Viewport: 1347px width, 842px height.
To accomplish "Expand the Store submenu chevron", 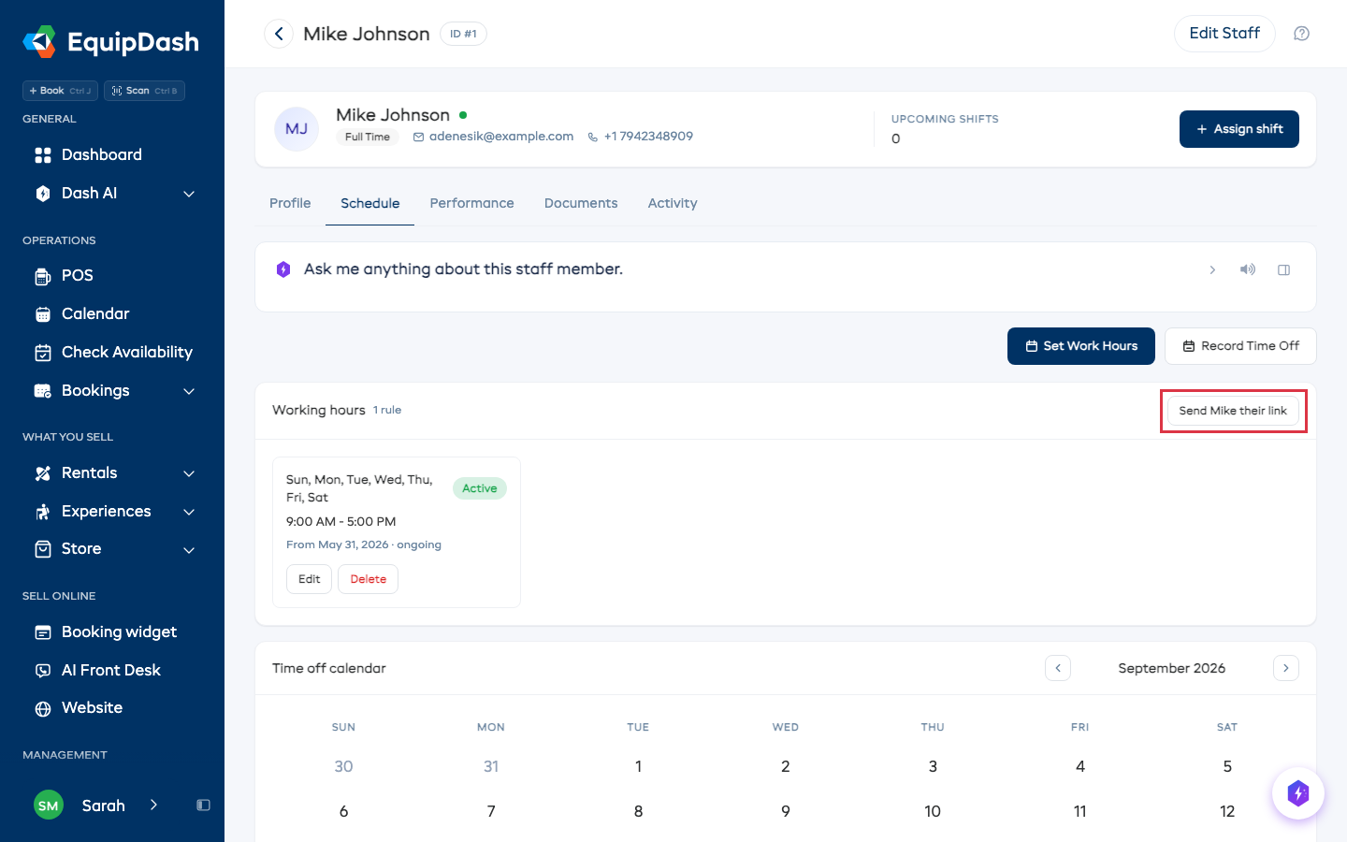I will (189, 549).
